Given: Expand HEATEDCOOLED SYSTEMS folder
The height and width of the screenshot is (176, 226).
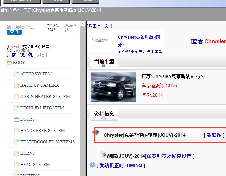Looking at the screenshot, I should pos(47,142).
